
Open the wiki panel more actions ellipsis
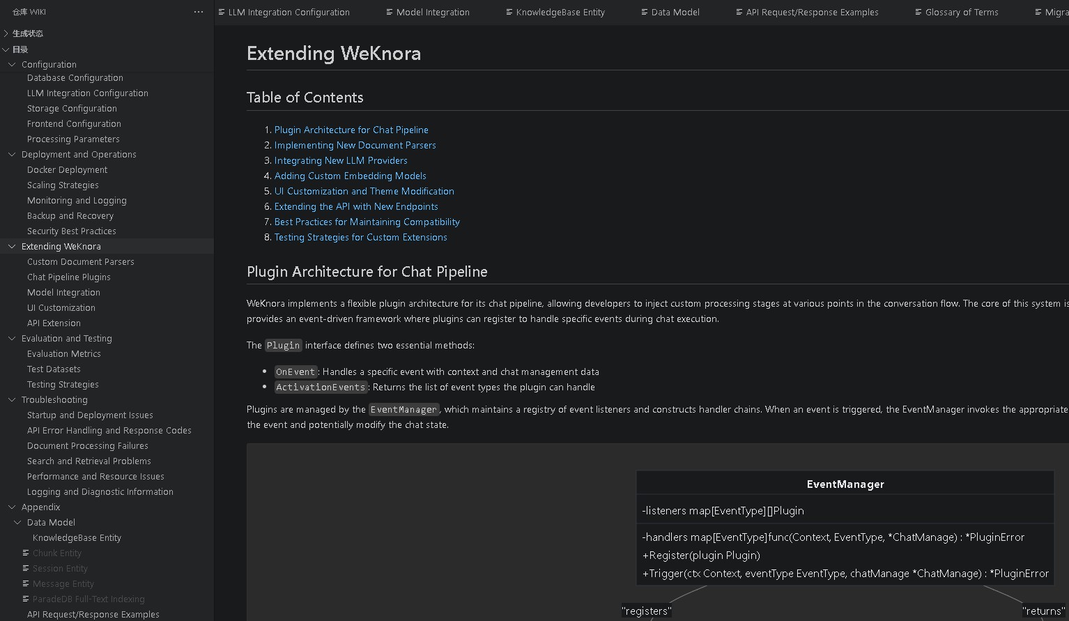[199, 12]
